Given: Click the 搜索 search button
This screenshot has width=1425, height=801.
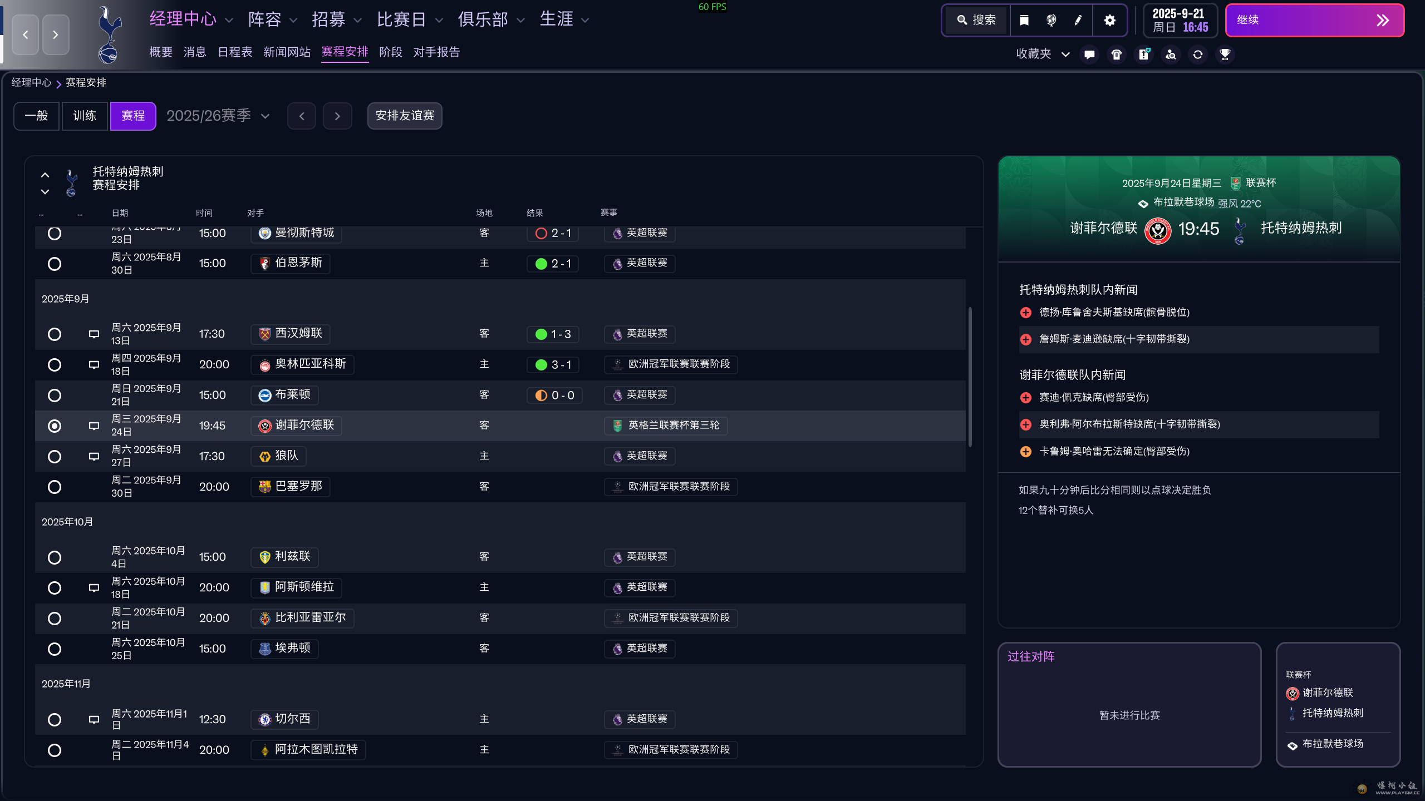Looking at the screenshot, I should tap(977, 21).
